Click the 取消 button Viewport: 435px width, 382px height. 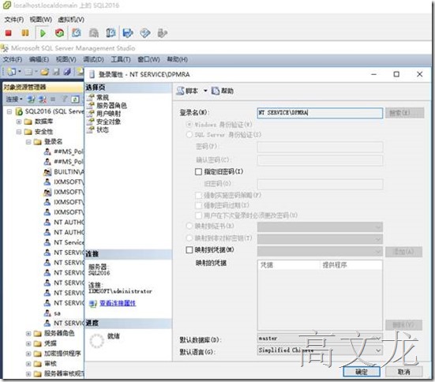click(x=404, y=372)
